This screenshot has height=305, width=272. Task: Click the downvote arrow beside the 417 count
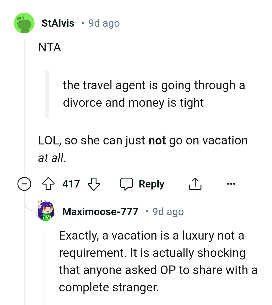(x=93, y=184)
